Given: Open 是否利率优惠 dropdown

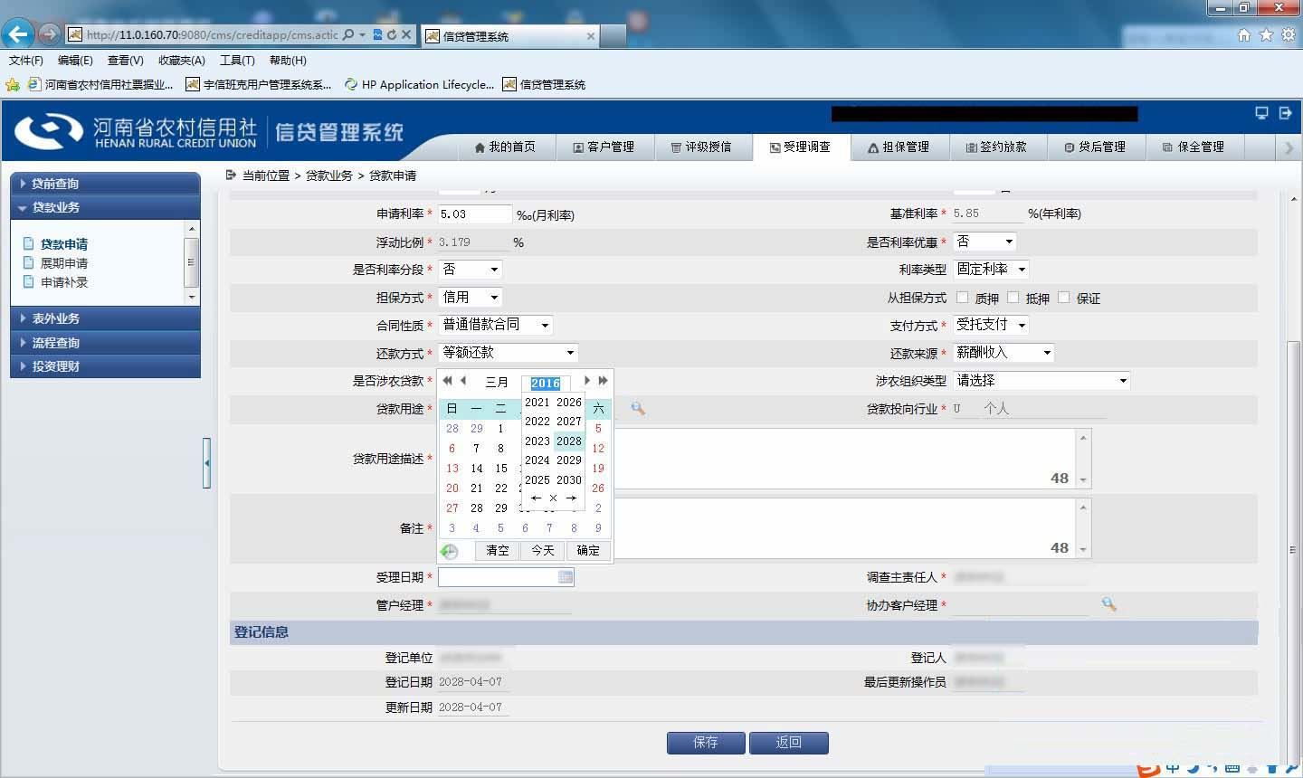Looking at the screenshot, I should [985, 242].
